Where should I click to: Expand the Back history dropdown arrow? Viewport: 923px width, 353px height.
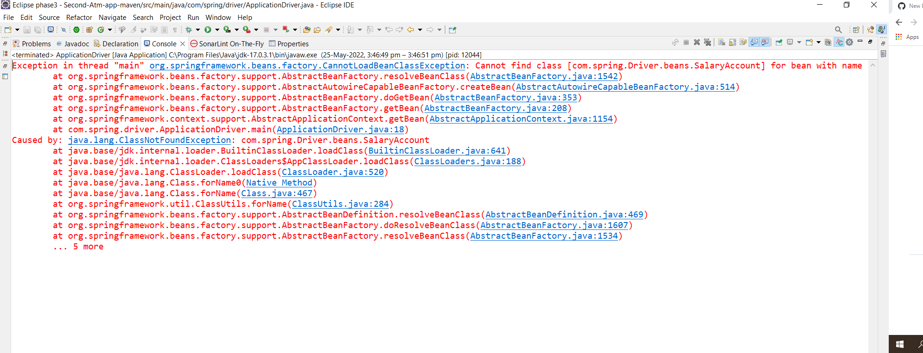tap(420, 30)
